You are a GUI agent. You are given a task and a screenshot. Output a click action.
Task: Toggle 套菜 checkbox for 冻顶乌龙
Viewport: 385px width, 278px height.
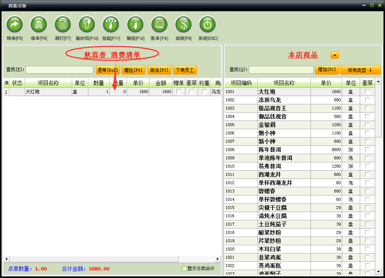click(367, 100)
